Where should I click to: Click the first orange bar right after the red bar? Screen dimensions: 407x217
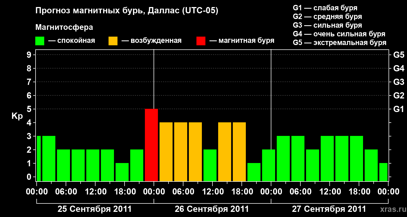click(x=166, y=152)
